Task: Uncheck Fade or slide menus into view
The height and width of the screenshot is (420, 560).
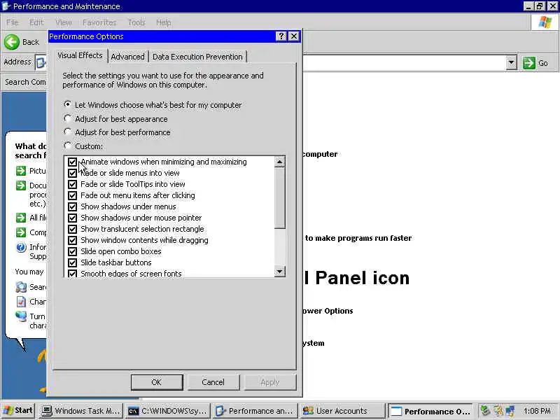Action: click(x=73, y=173)
